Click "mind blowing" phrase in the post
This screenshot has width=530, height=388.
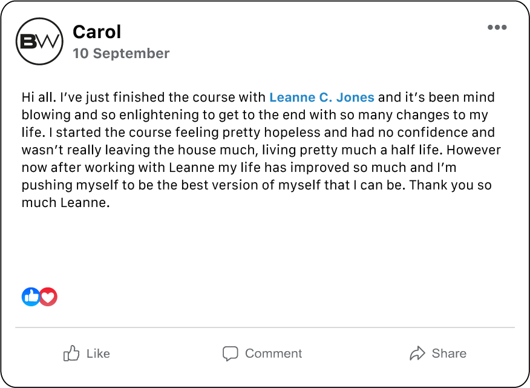click(x=478, y=97)
